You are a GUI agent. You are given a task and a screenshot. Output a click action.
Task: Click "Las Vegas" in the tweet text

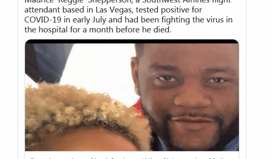click(x=114, y=10)
